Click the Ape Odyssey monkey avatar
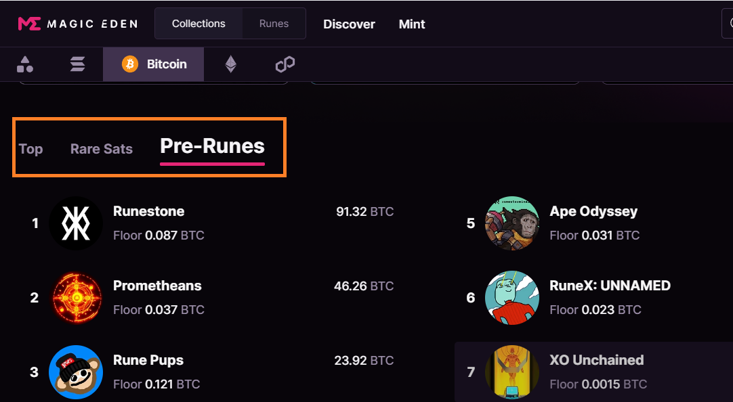This screenshot has height=402, width=733. click(512, 223)
